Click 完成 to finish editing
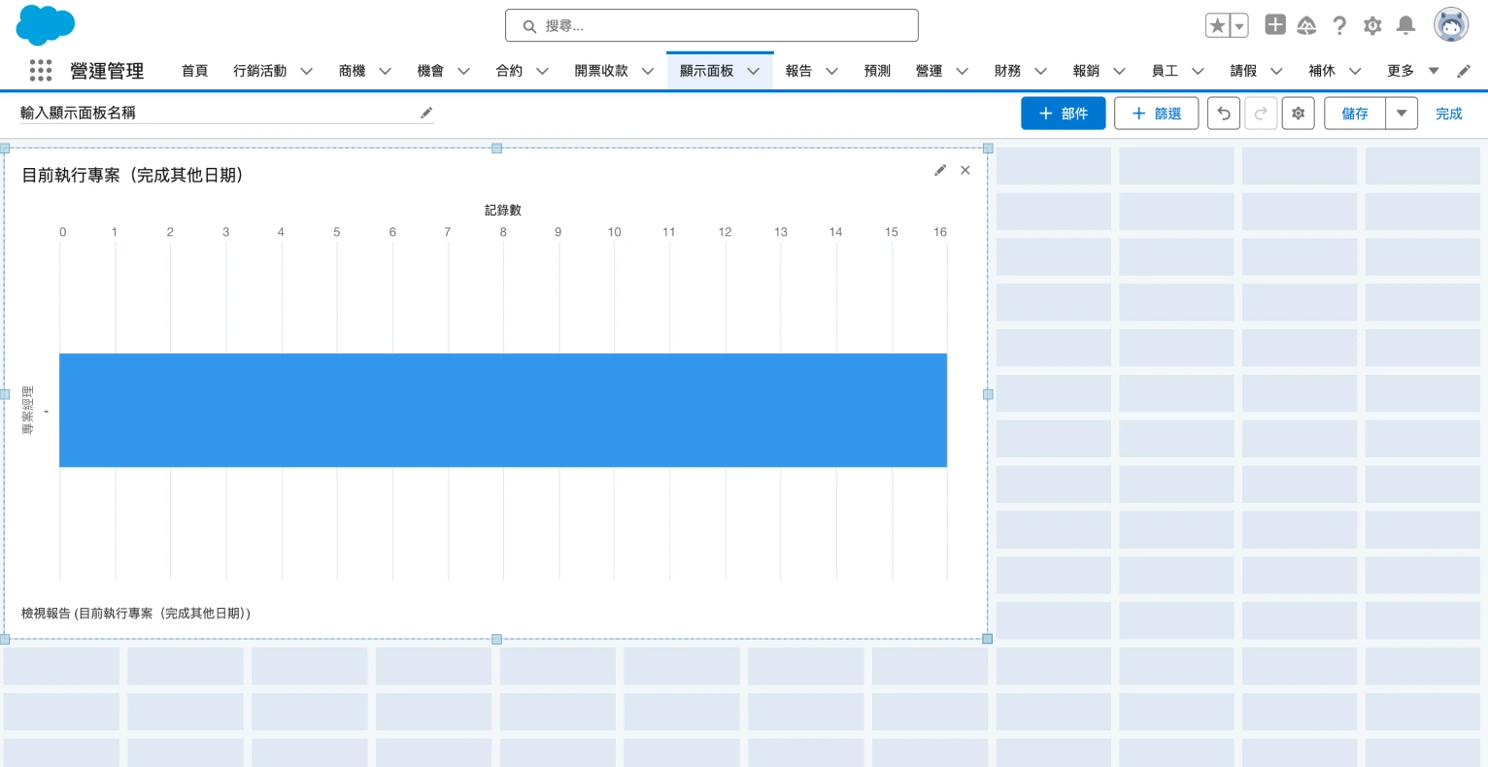Screen dimensions: 1488x767 coord(1448,114)
